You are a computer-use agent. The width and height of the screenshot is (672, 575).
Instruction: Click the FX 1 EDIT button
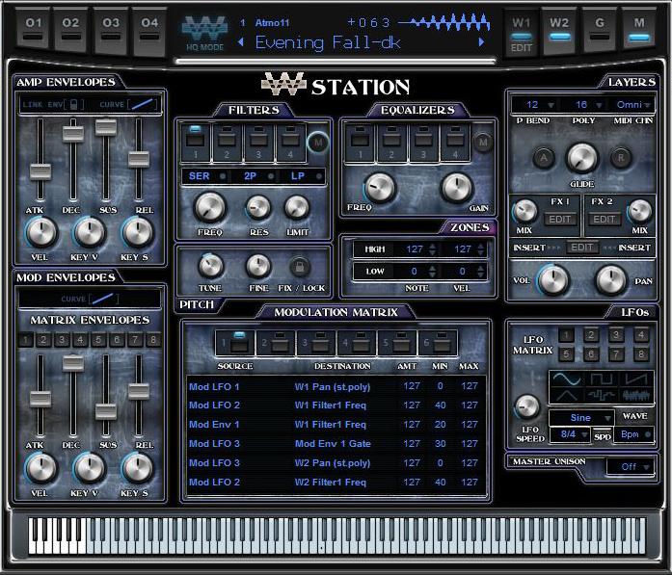pyautogui.click(x=560, y=220)
